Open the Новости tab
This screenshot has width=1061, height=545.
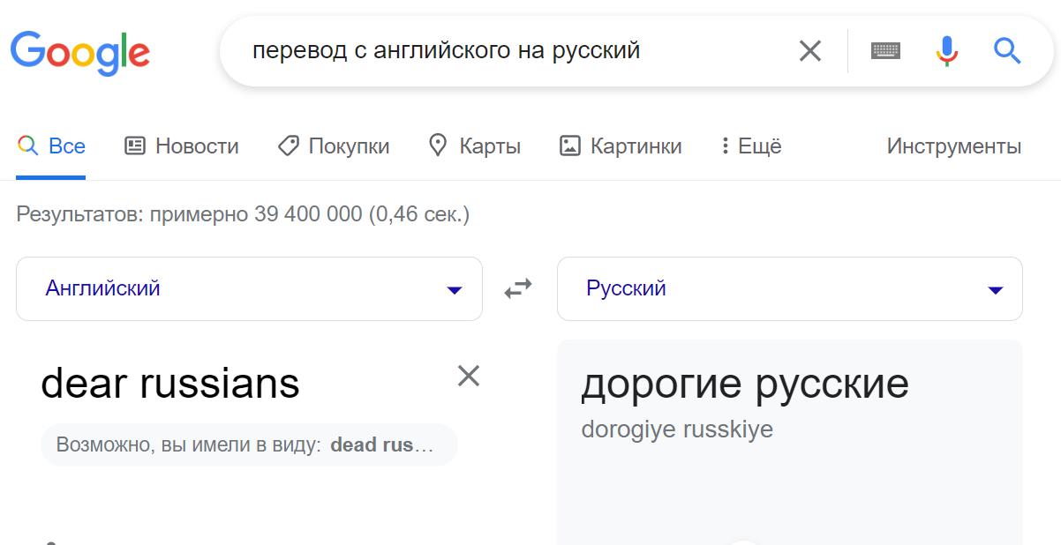[x=182, y=146]
